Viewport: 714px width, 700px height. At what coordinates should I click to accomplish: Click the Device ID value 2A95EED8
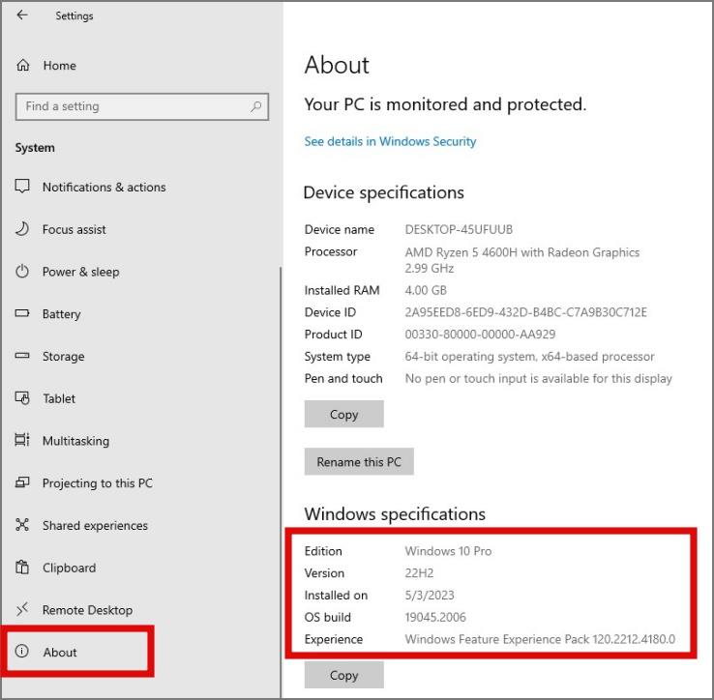click(x=525, y=312)
